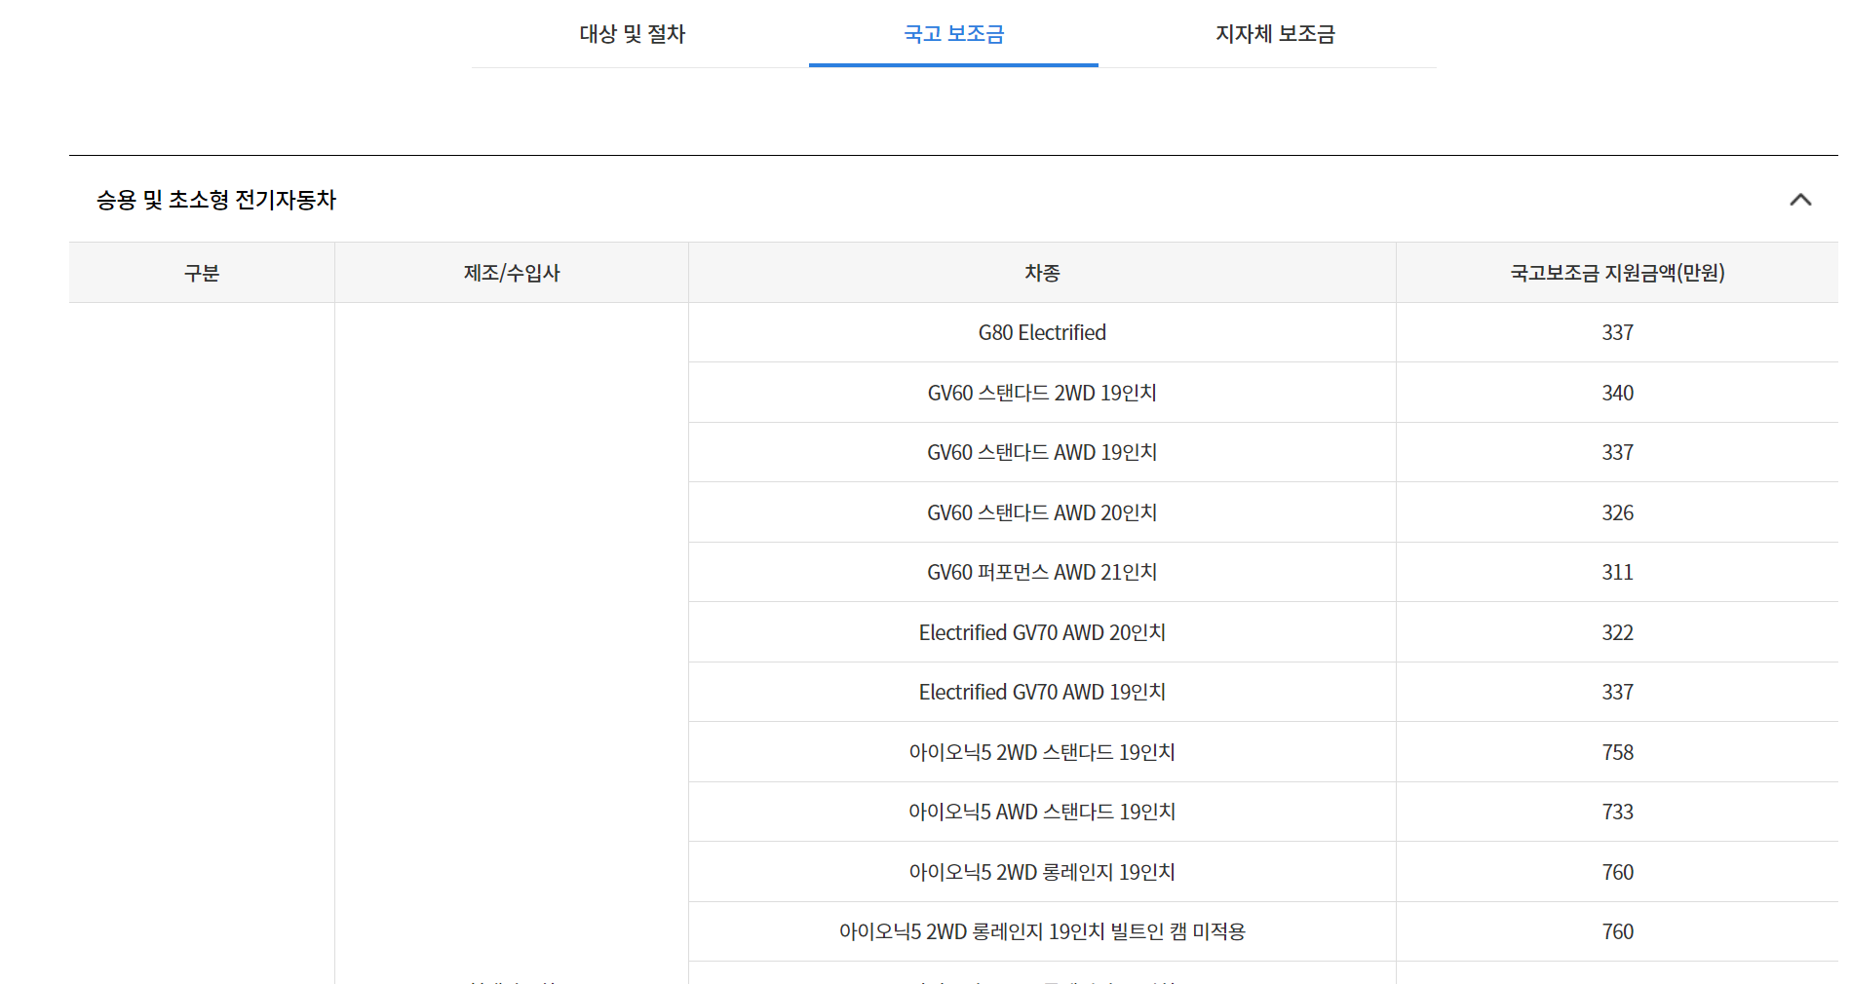Select the GV60 퍼포먼스 AWD 21인치 cell
The width and height of the screenshot is (1851, 984).
point(1042,573)
